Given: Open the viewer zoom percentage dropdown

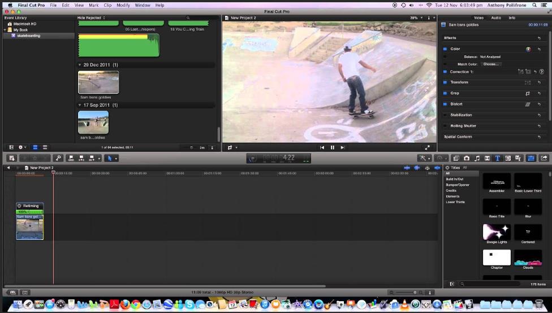Looking at the screenshot, I should pyautogui.click(x=416, y=18).
